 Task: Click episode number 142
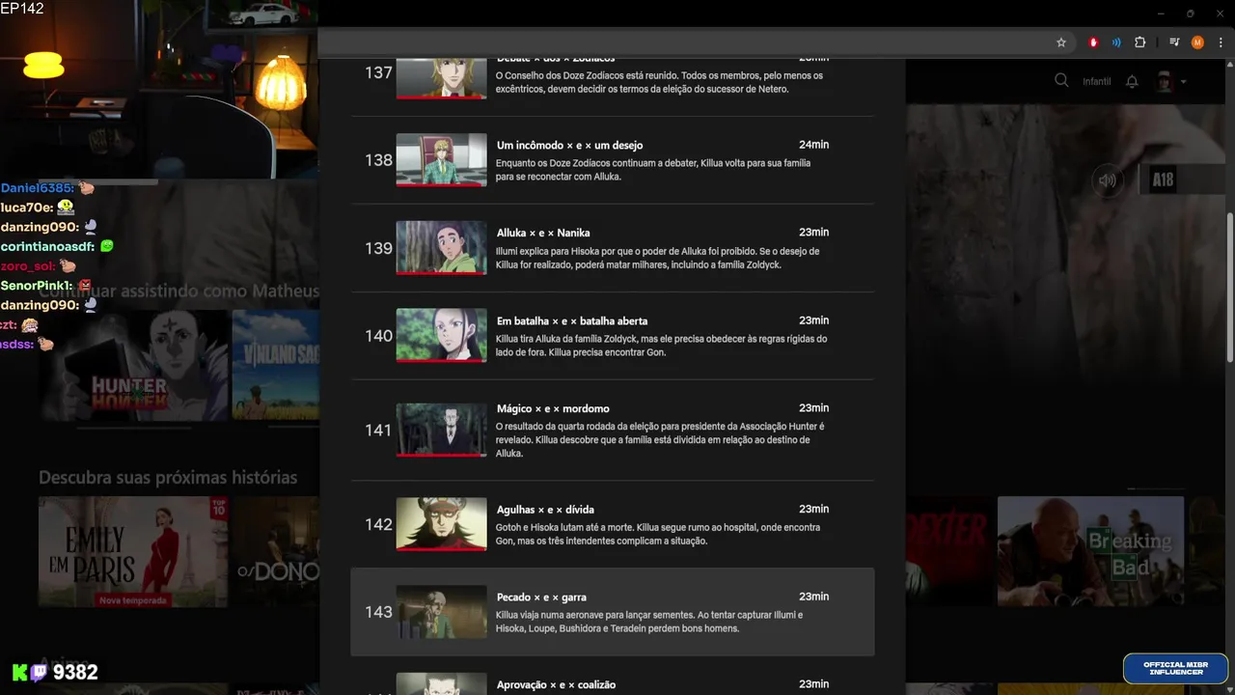pos(378,524)
